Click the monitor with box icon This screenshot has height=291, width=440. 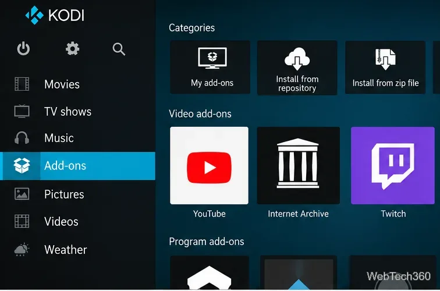click(x=212, y=58)
